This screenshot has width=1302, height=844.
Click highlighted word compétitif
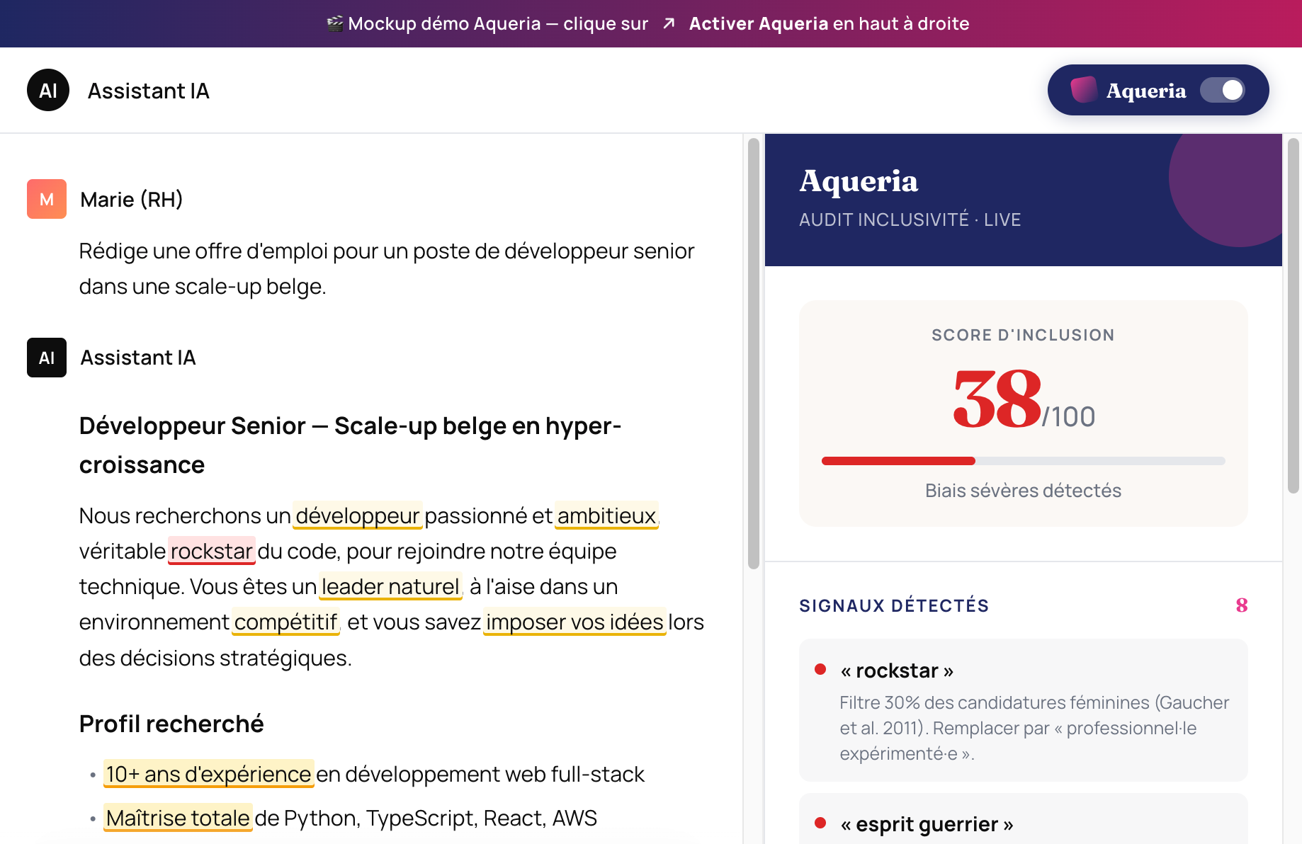285,622
